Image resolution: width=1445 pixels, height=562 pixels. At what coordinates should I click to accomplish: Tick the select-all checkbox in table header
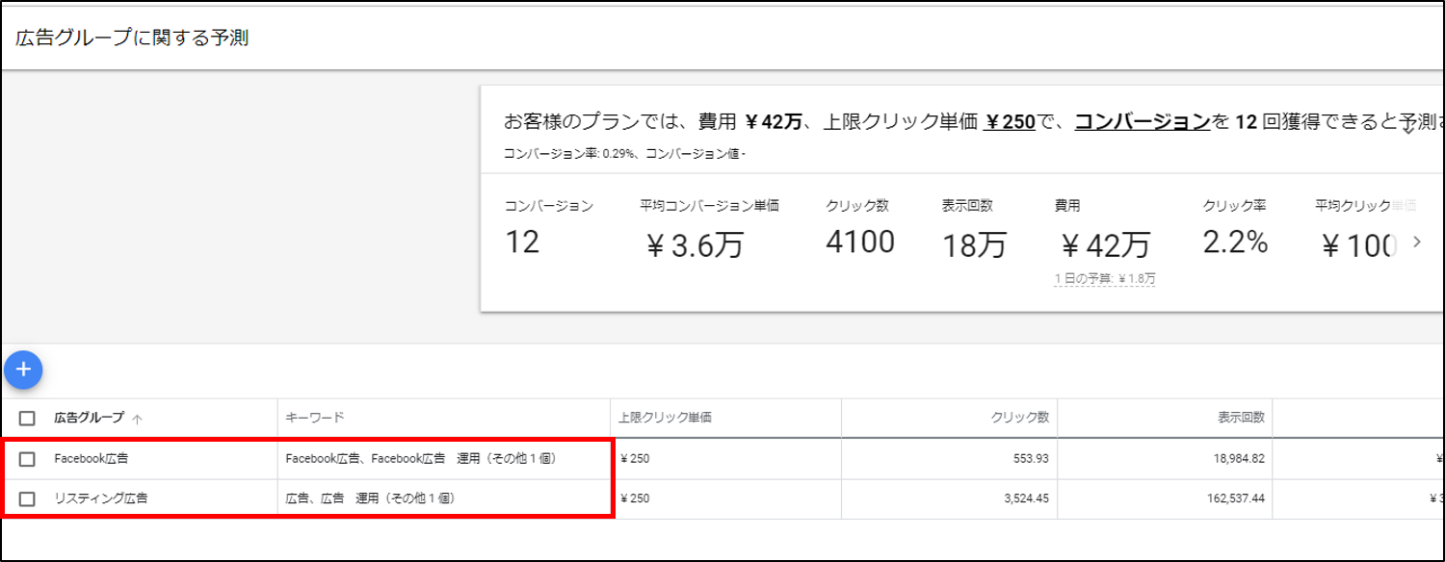pyautogui.click(x=27, y=419)
